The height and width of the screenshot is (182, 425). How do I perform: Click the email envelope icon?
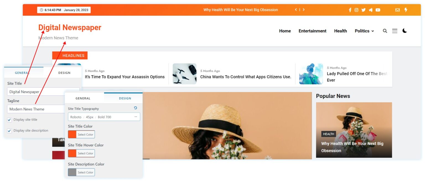point(398,10)
